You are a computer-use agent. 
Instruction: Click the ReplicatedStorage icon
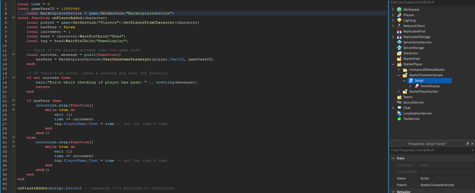399,37
